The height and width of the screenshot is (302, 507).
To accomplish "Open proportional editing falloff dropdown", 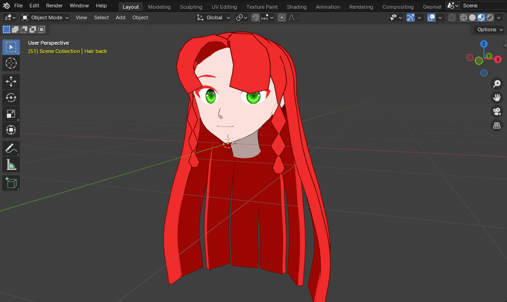I will (x=294, y=18).
